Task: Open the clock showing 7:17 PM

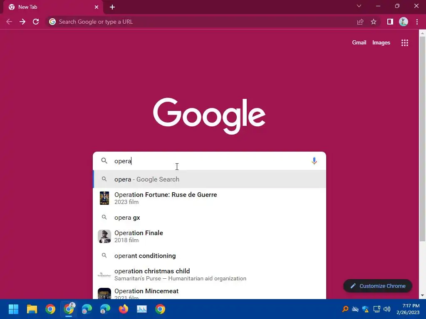Action: coord(408,309)
